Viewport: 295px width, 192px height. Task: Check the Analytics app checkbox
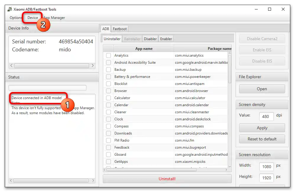click(108, 55)
